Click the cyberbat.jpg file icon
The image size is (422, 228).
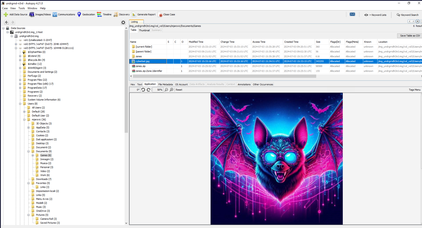click(133, 61)
